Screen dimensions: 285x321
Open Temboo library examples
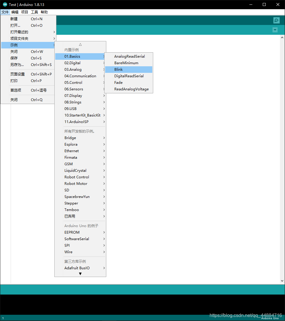tap(80, 210)
